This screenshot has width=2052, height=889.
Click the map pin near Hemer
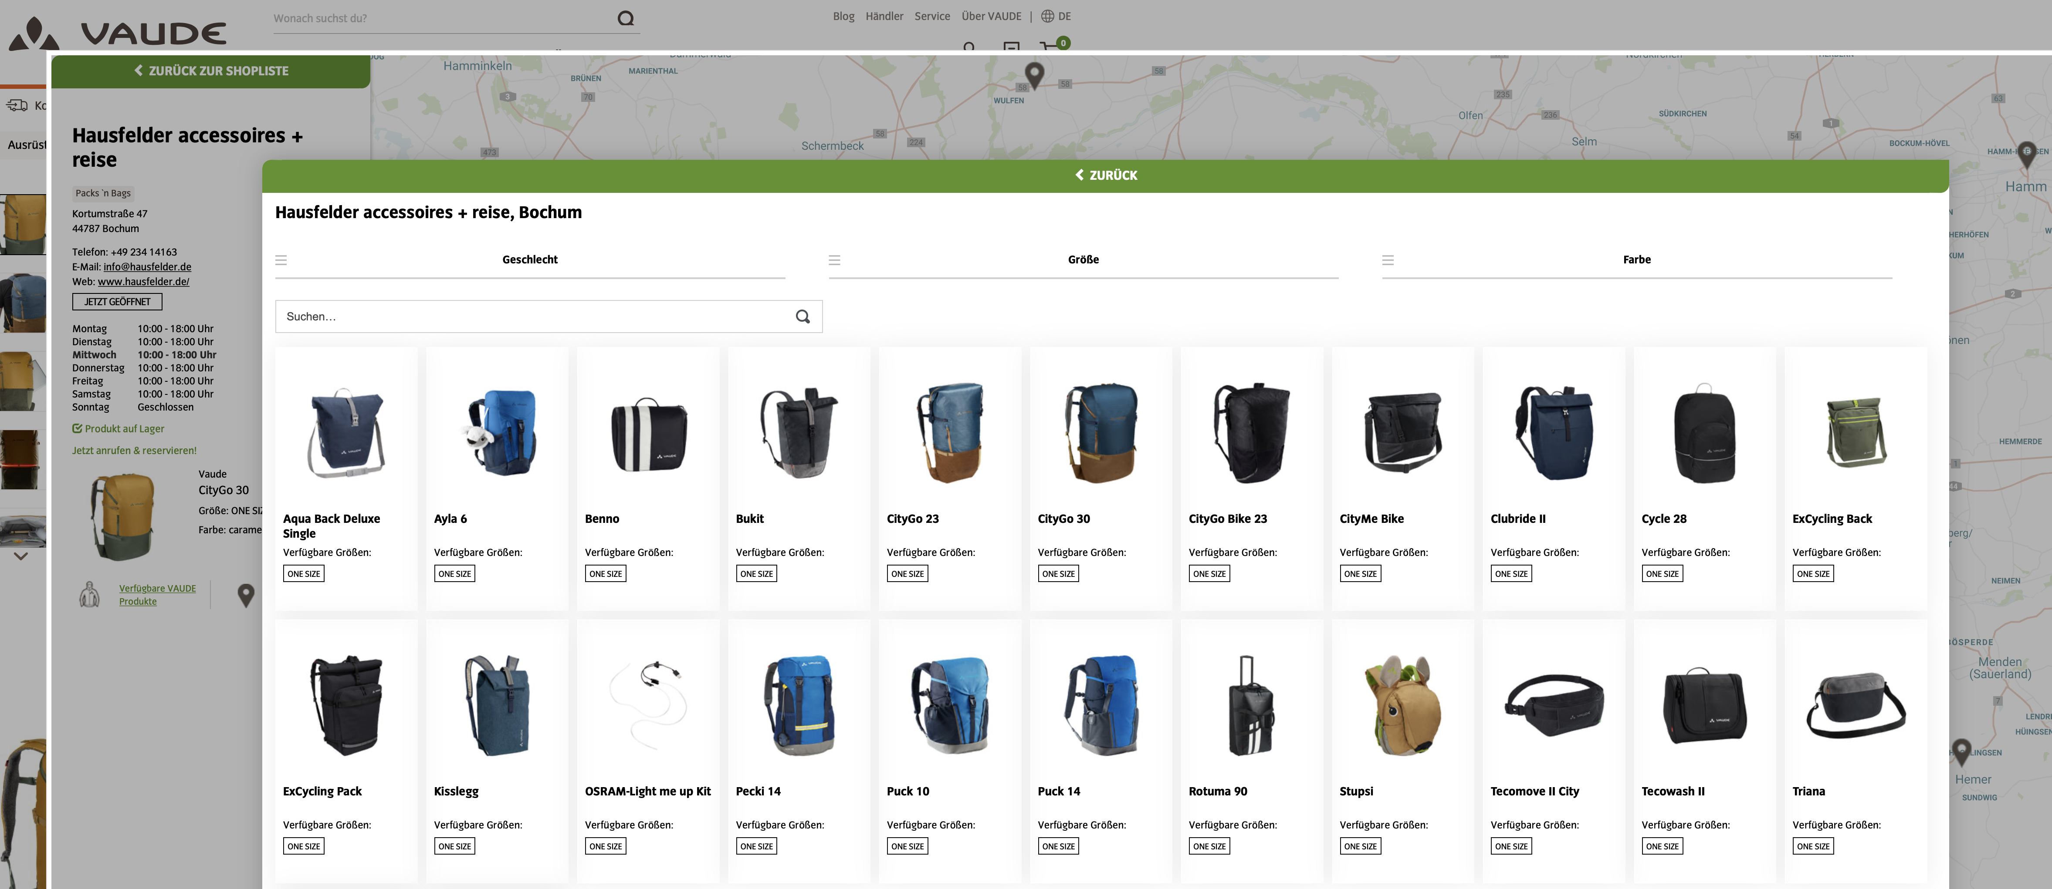[1961, 751]
